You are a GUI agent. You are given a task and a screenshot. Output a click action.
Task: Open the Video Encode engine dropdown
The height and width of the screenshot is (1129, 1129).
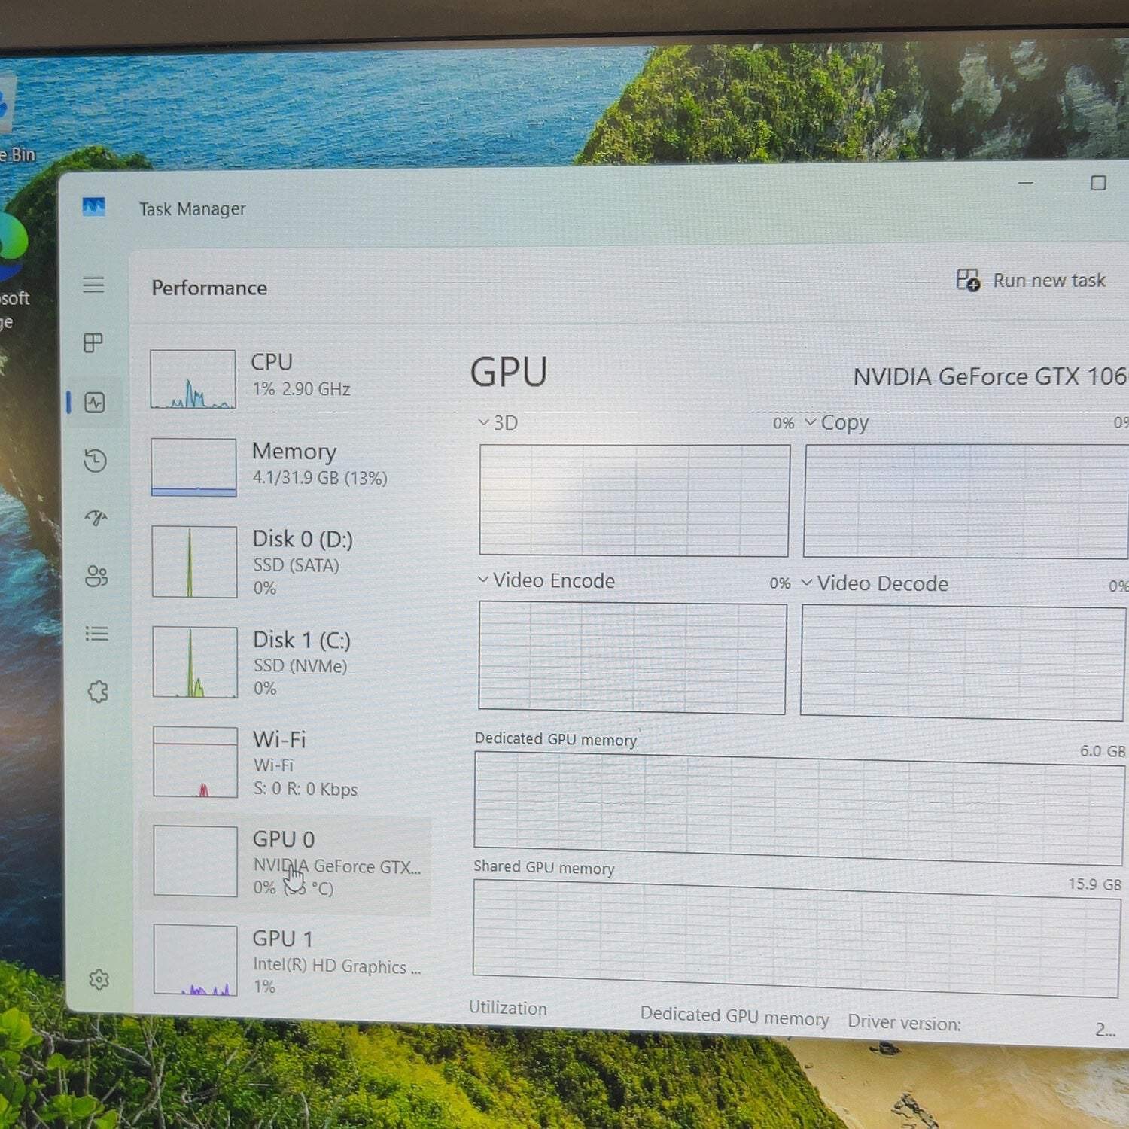pos(546,580)
